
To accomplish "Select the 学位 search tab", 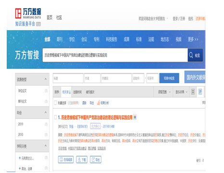I will click(x=72, y=39).
